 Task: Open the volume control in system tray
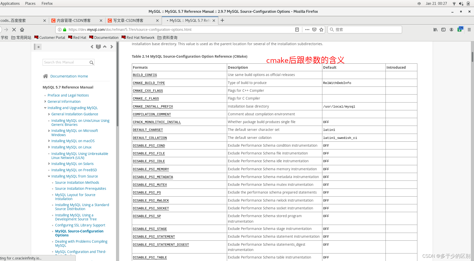click(x=461, y=4)
